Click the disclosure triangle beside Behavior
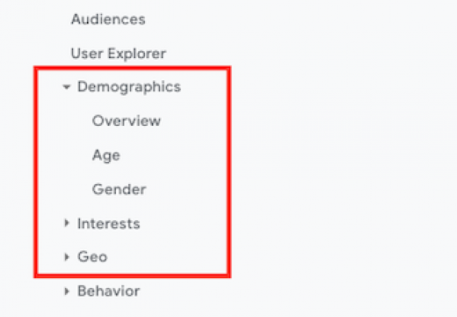This screenshot has height=317, width=457. coord(67,291)
